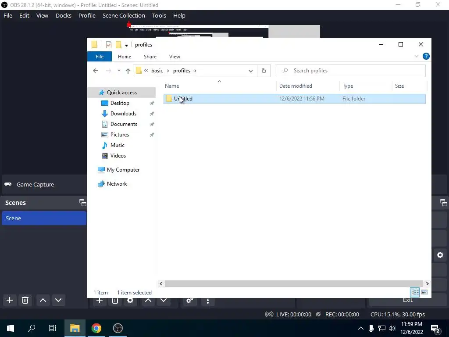
Task: Open the OBS View menu
Action: pyautogui.click(x=42, y=15)
